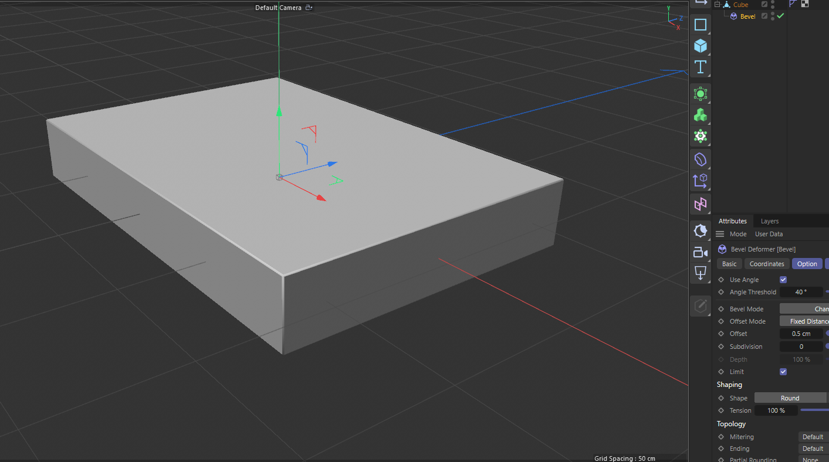Select the Cube primitive icon in the right toolbar
Viewport: 829px width, 462px height.
click(x=700, y=46)
